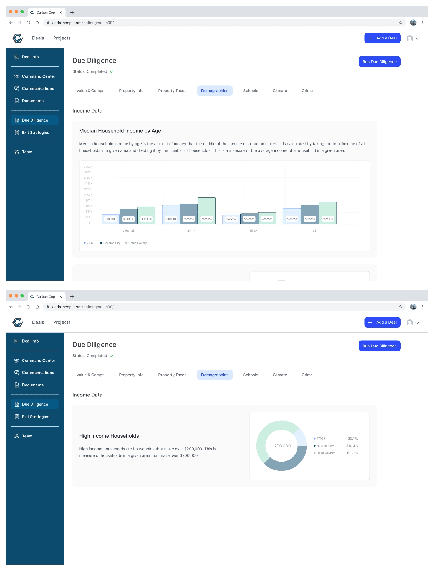Open browser three-dot menu in the upper window

tap(422, 23)
